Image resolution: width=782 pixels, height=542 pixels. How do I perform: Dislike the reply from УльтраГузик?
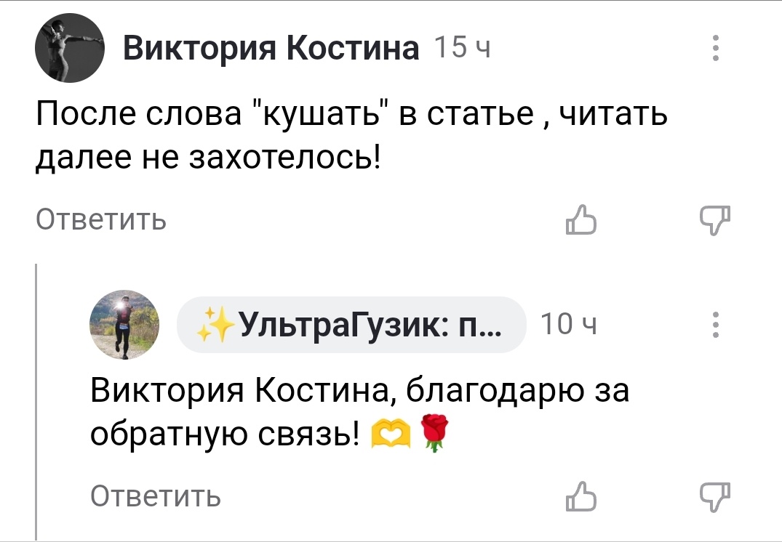click(716, 497)
